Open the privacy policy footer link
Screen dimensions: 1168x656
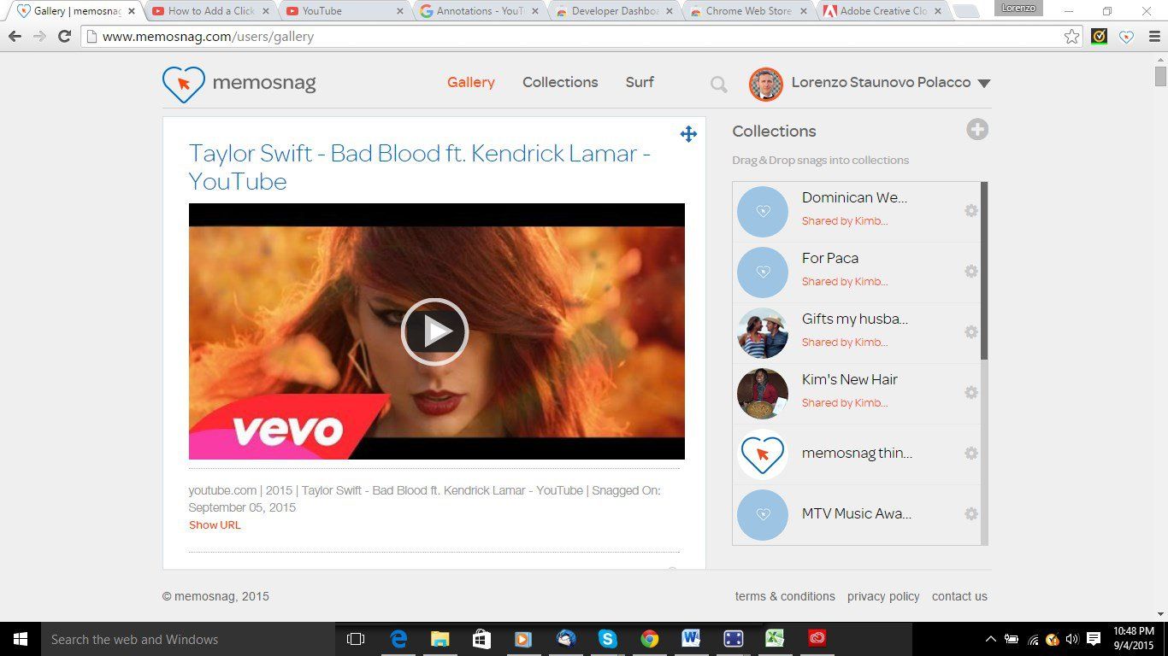(x=883, y=596)
